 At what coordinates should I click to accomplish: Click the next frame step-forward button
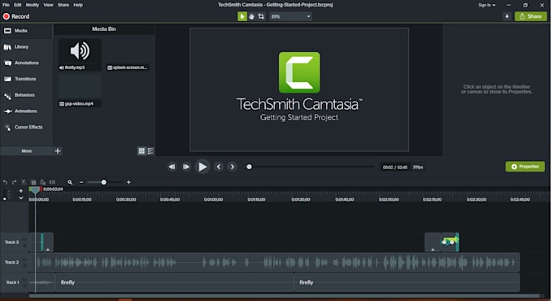186,167
